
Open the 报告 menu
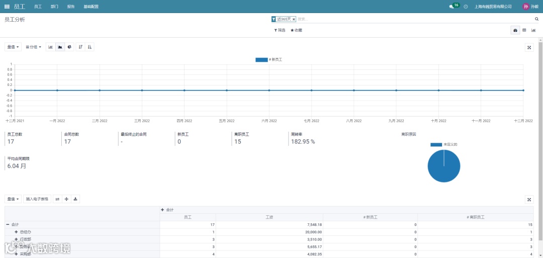click(x=71, y=7)
